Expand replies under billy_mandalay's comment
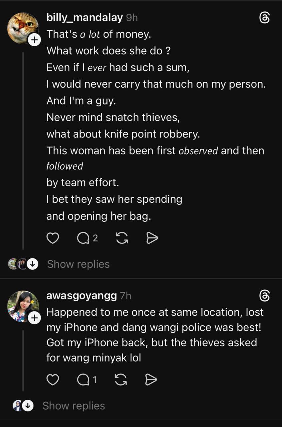Viewport: 282px width, 427px height. (78, 264)
